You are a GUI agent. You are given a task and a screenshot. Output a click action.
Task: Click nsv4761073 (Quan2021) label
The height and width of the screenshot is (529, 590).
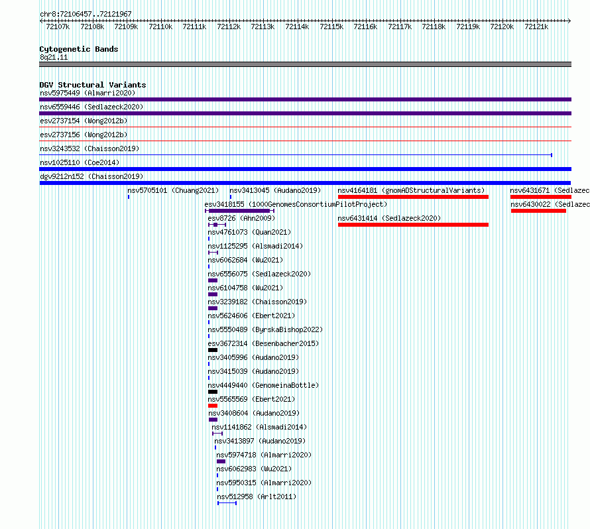[249, 232]
